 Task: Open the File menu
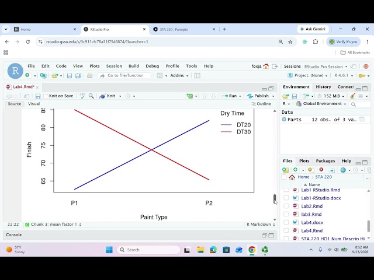pyautogui.click(x=31, y=66)
